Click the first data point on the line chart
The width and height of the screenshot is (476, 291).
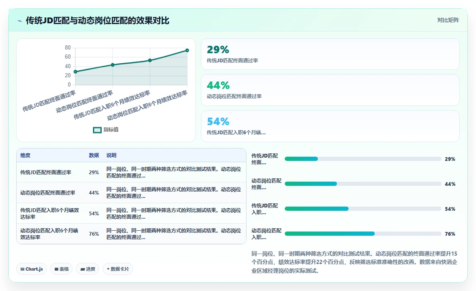coord(75,72)
